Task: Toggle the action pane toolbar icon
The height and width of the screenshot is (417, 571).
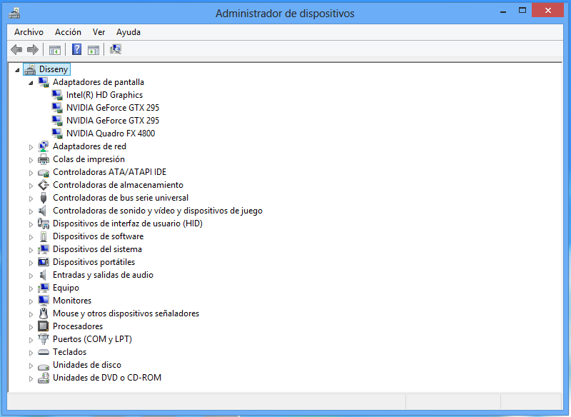Action: pos(94,50)
